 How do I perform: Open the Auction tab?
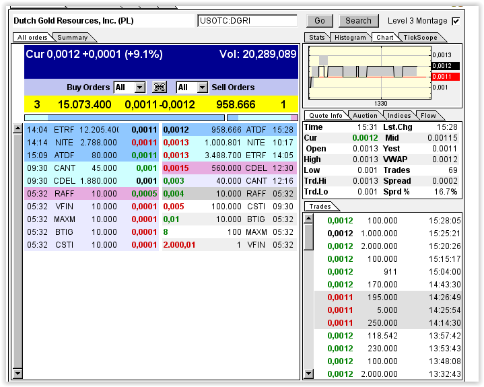point(365,116)
